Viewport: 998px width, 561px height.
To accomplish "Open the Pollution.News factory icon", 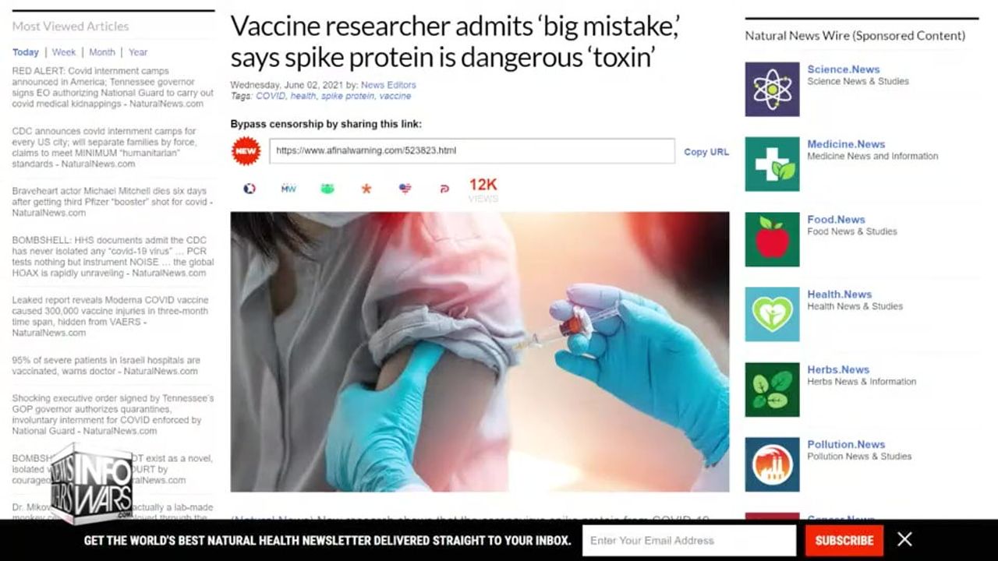I will coord(772,464).
